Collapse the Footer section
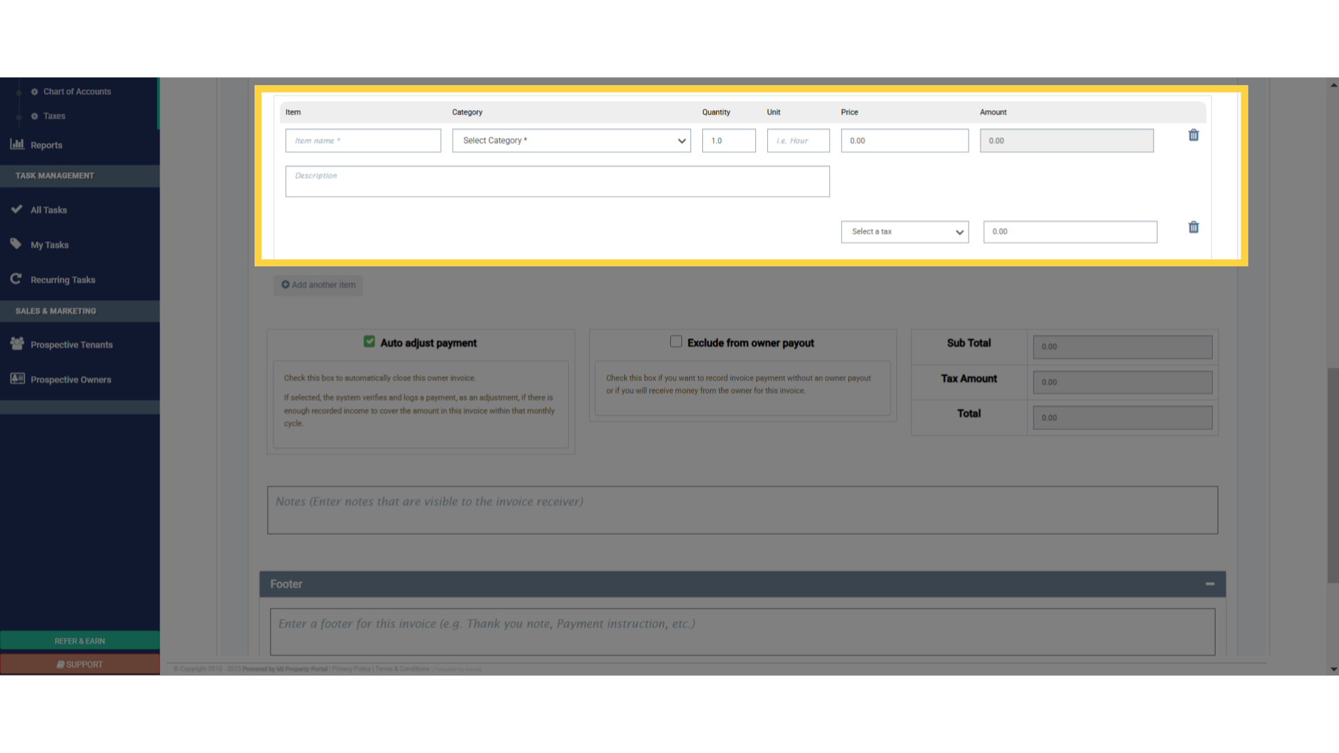Viewport: 1339px width, 753px height. pos(1210,584)
